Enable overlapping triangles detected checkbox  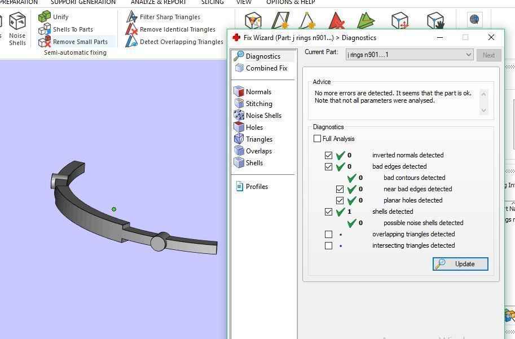coord(328,234)
